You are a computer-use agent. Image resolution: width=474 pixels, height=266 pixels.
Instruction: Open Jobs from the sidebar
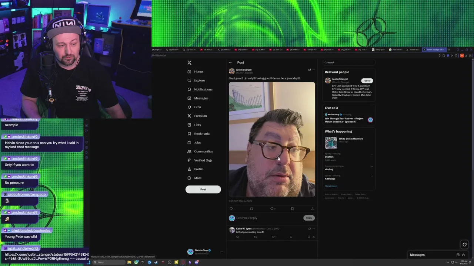click(x=194, y=143)
